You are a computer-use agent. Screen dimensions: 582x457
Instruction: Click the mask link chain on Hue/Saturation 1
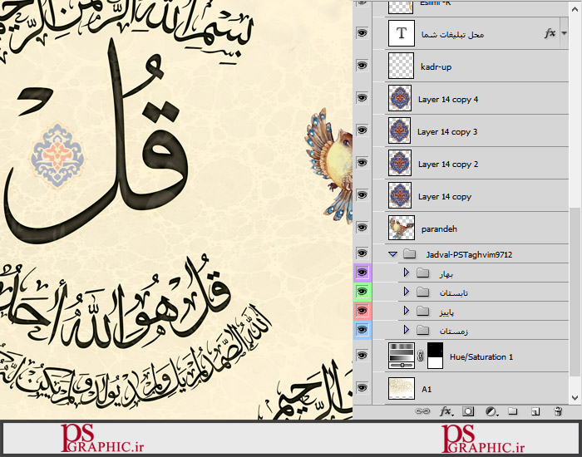pyautogui.click(x=421, y=356)
